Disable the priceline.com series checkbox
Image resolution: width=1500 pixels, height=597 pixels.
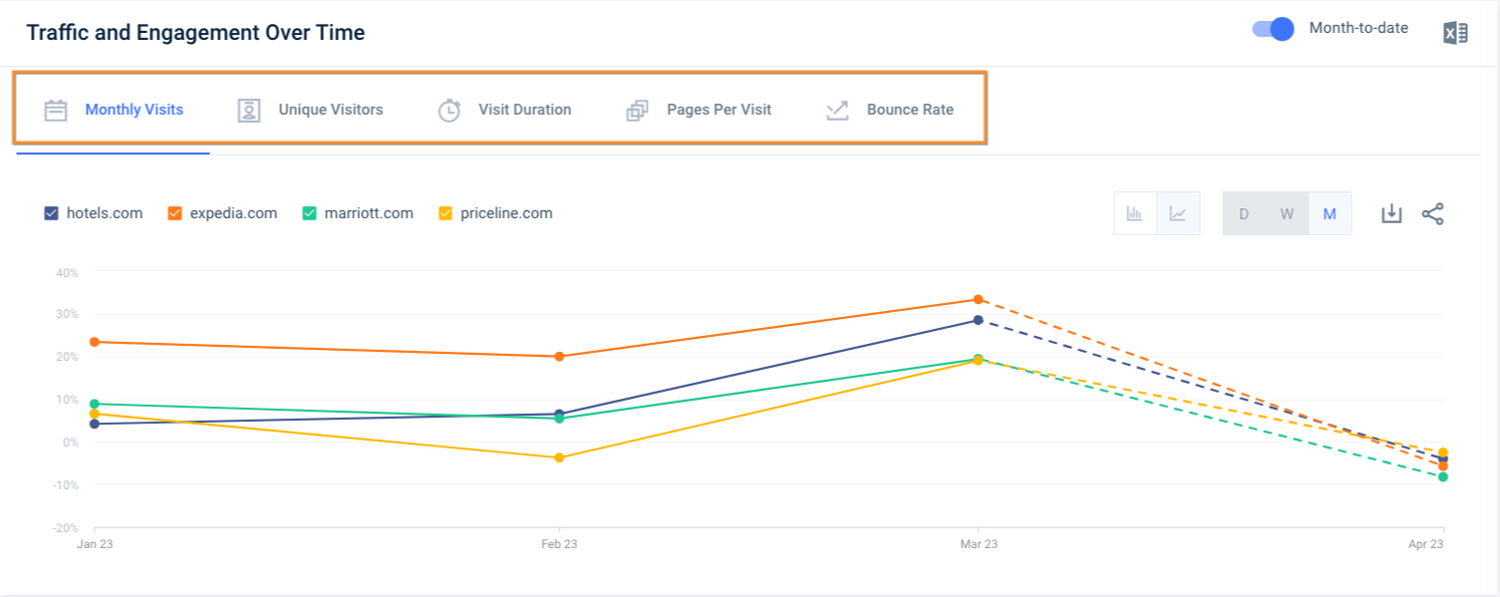(x=446, y=213)
